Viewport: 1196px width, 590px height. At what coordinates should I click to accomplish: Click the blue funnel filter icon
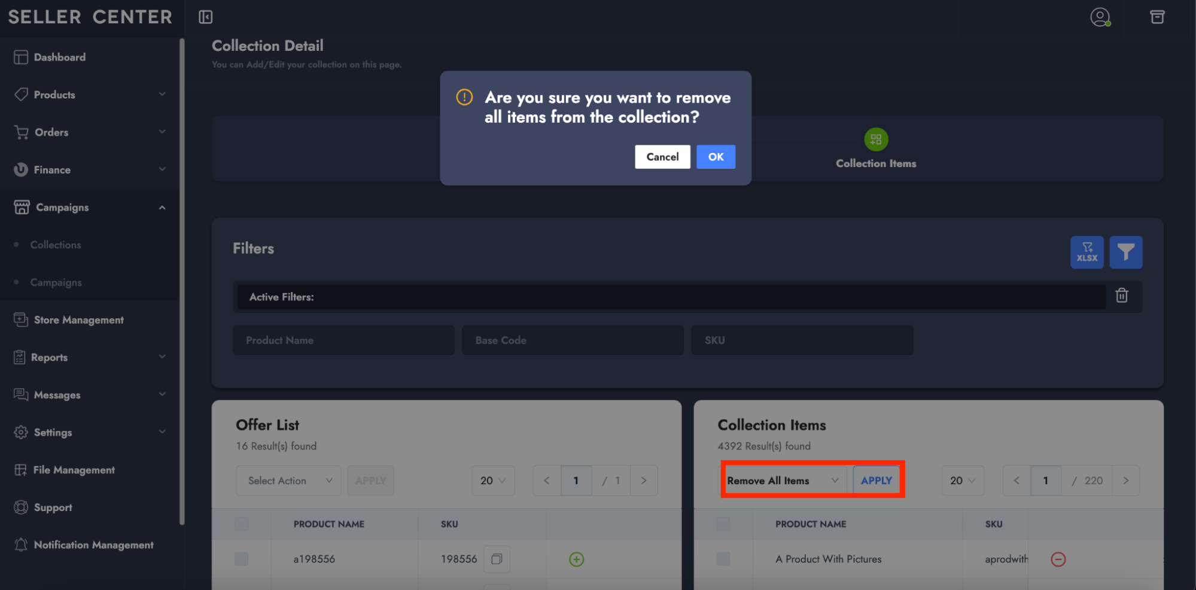[x=1125, y=253]
